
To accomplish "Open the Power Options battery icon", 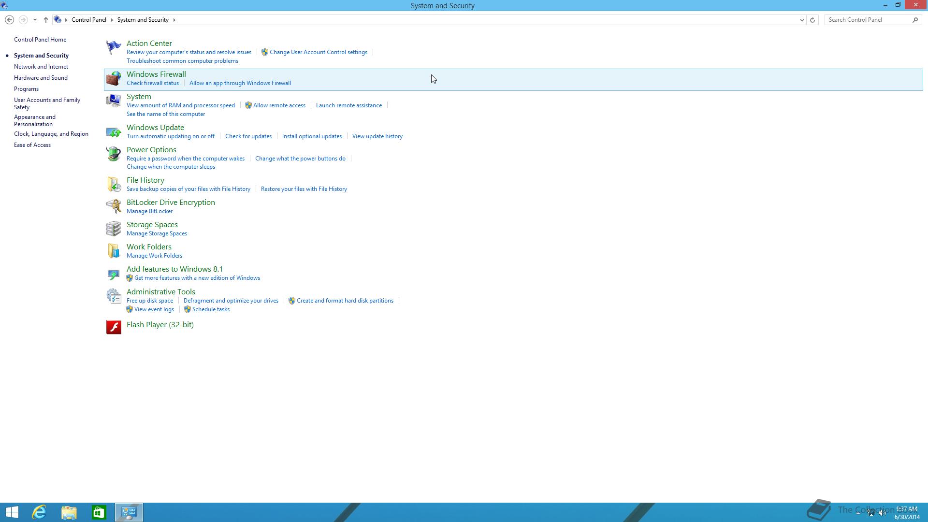I will coord(114,154).
